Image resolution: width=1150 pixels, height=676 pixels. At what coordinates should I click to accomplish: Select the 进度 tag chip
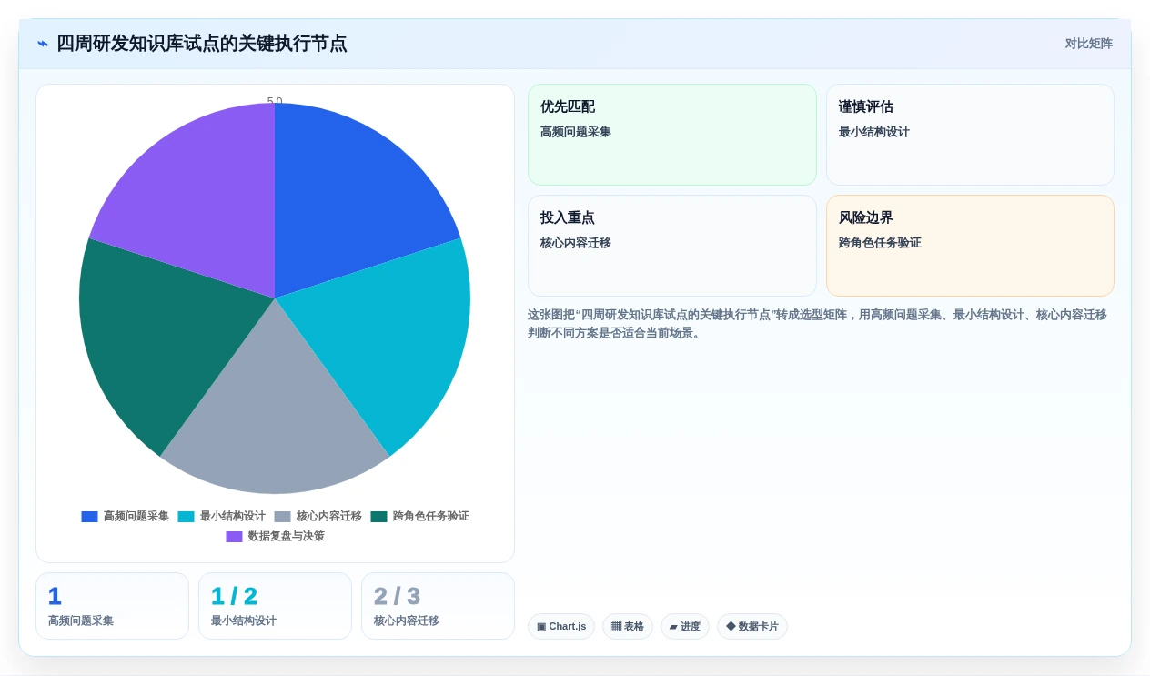(685, 627)
